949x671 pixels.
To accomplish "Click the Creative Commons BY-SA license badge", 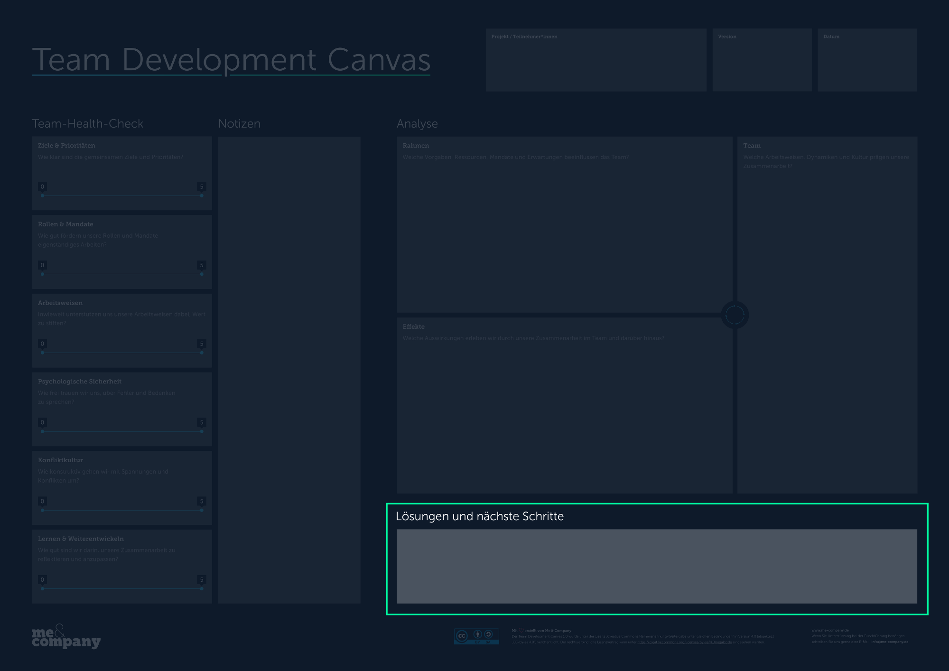I will pos(476,636).
